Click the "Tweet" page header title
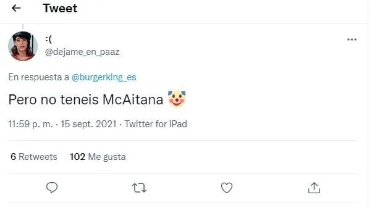The height and width of the screenshot is (209, 372). coord(60,8)
